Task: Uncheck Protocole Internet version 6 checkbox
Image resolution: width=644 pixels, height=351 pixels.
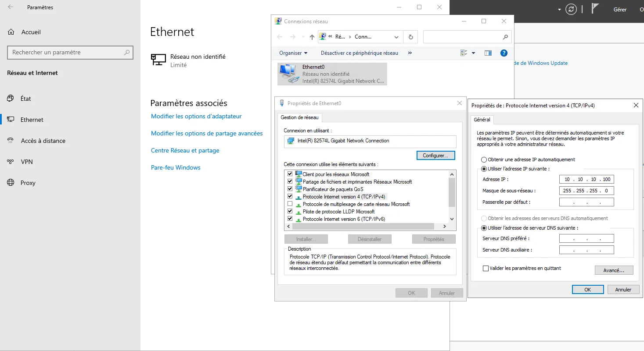Action: point(290,219)
